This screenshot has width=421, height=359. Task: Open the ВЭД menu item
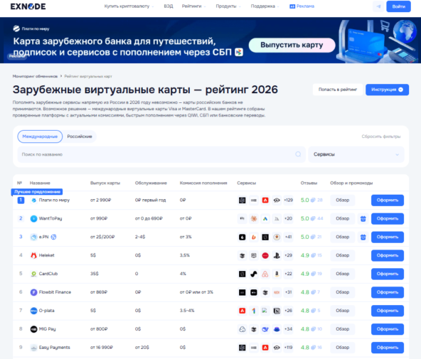[169, 6]
